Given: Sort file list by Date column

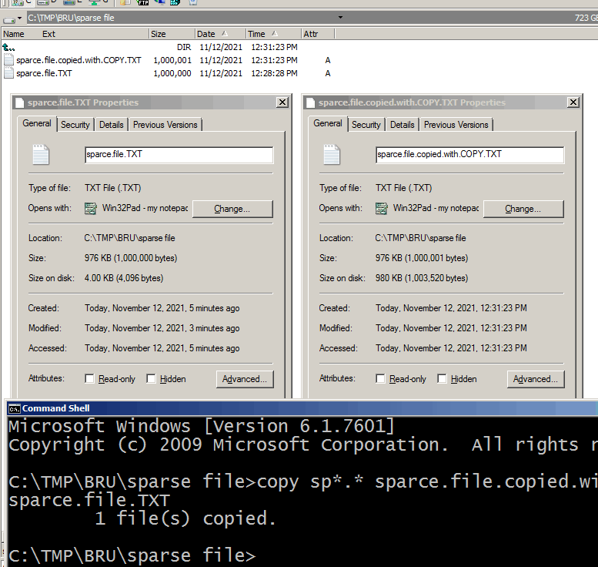Looking at the screenshot, I should click(x=219, y=34).
